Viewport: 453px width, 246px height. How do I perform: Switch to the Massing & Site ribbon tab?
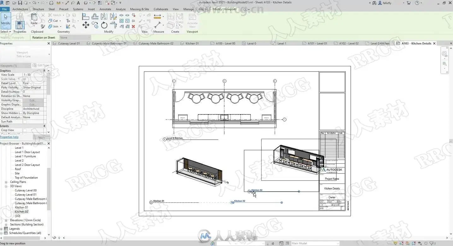tap(139, 9)
